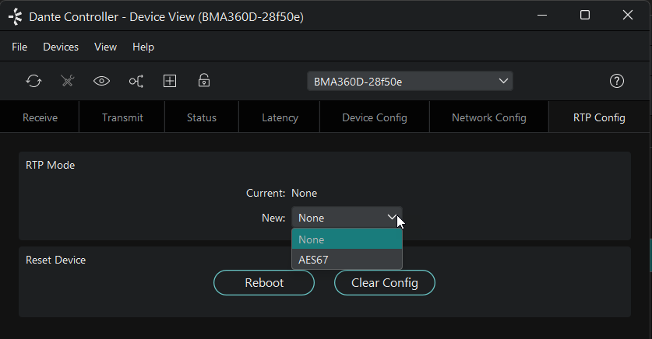The width and height of the screenshot is (652, 339).
Task: Go to the Status tab
Action: [x=202, y=117]
